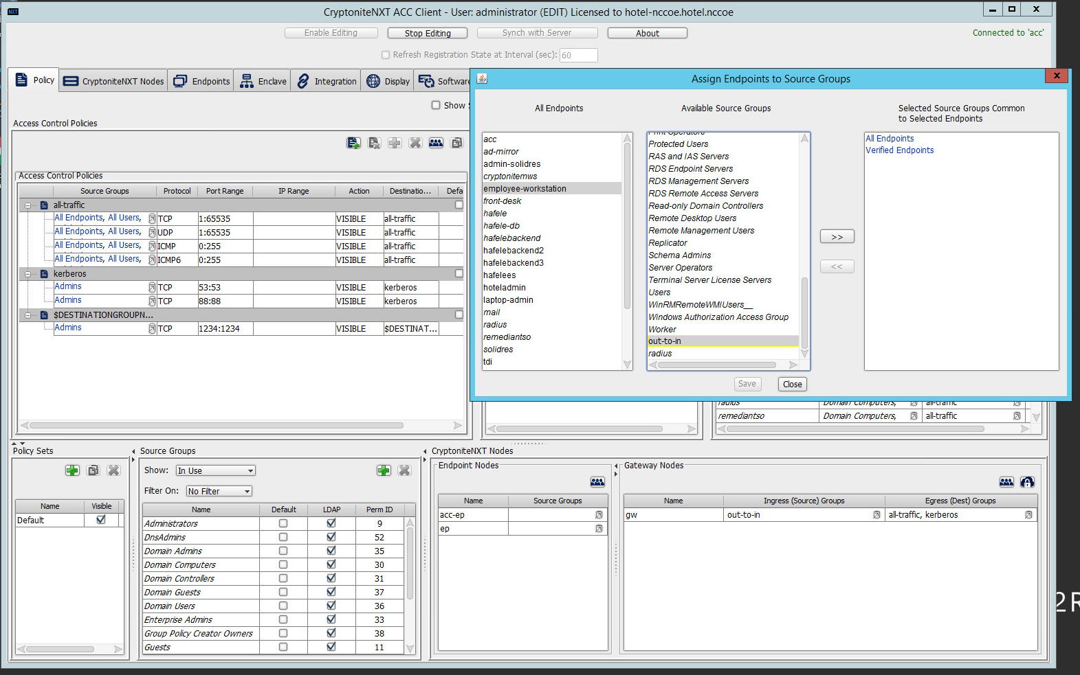The height and width of the screenshot is (675, 1080).
Task: Toggle Default checkbox for $DESTINATIONGROUPN policy
Action: (459, 314)
